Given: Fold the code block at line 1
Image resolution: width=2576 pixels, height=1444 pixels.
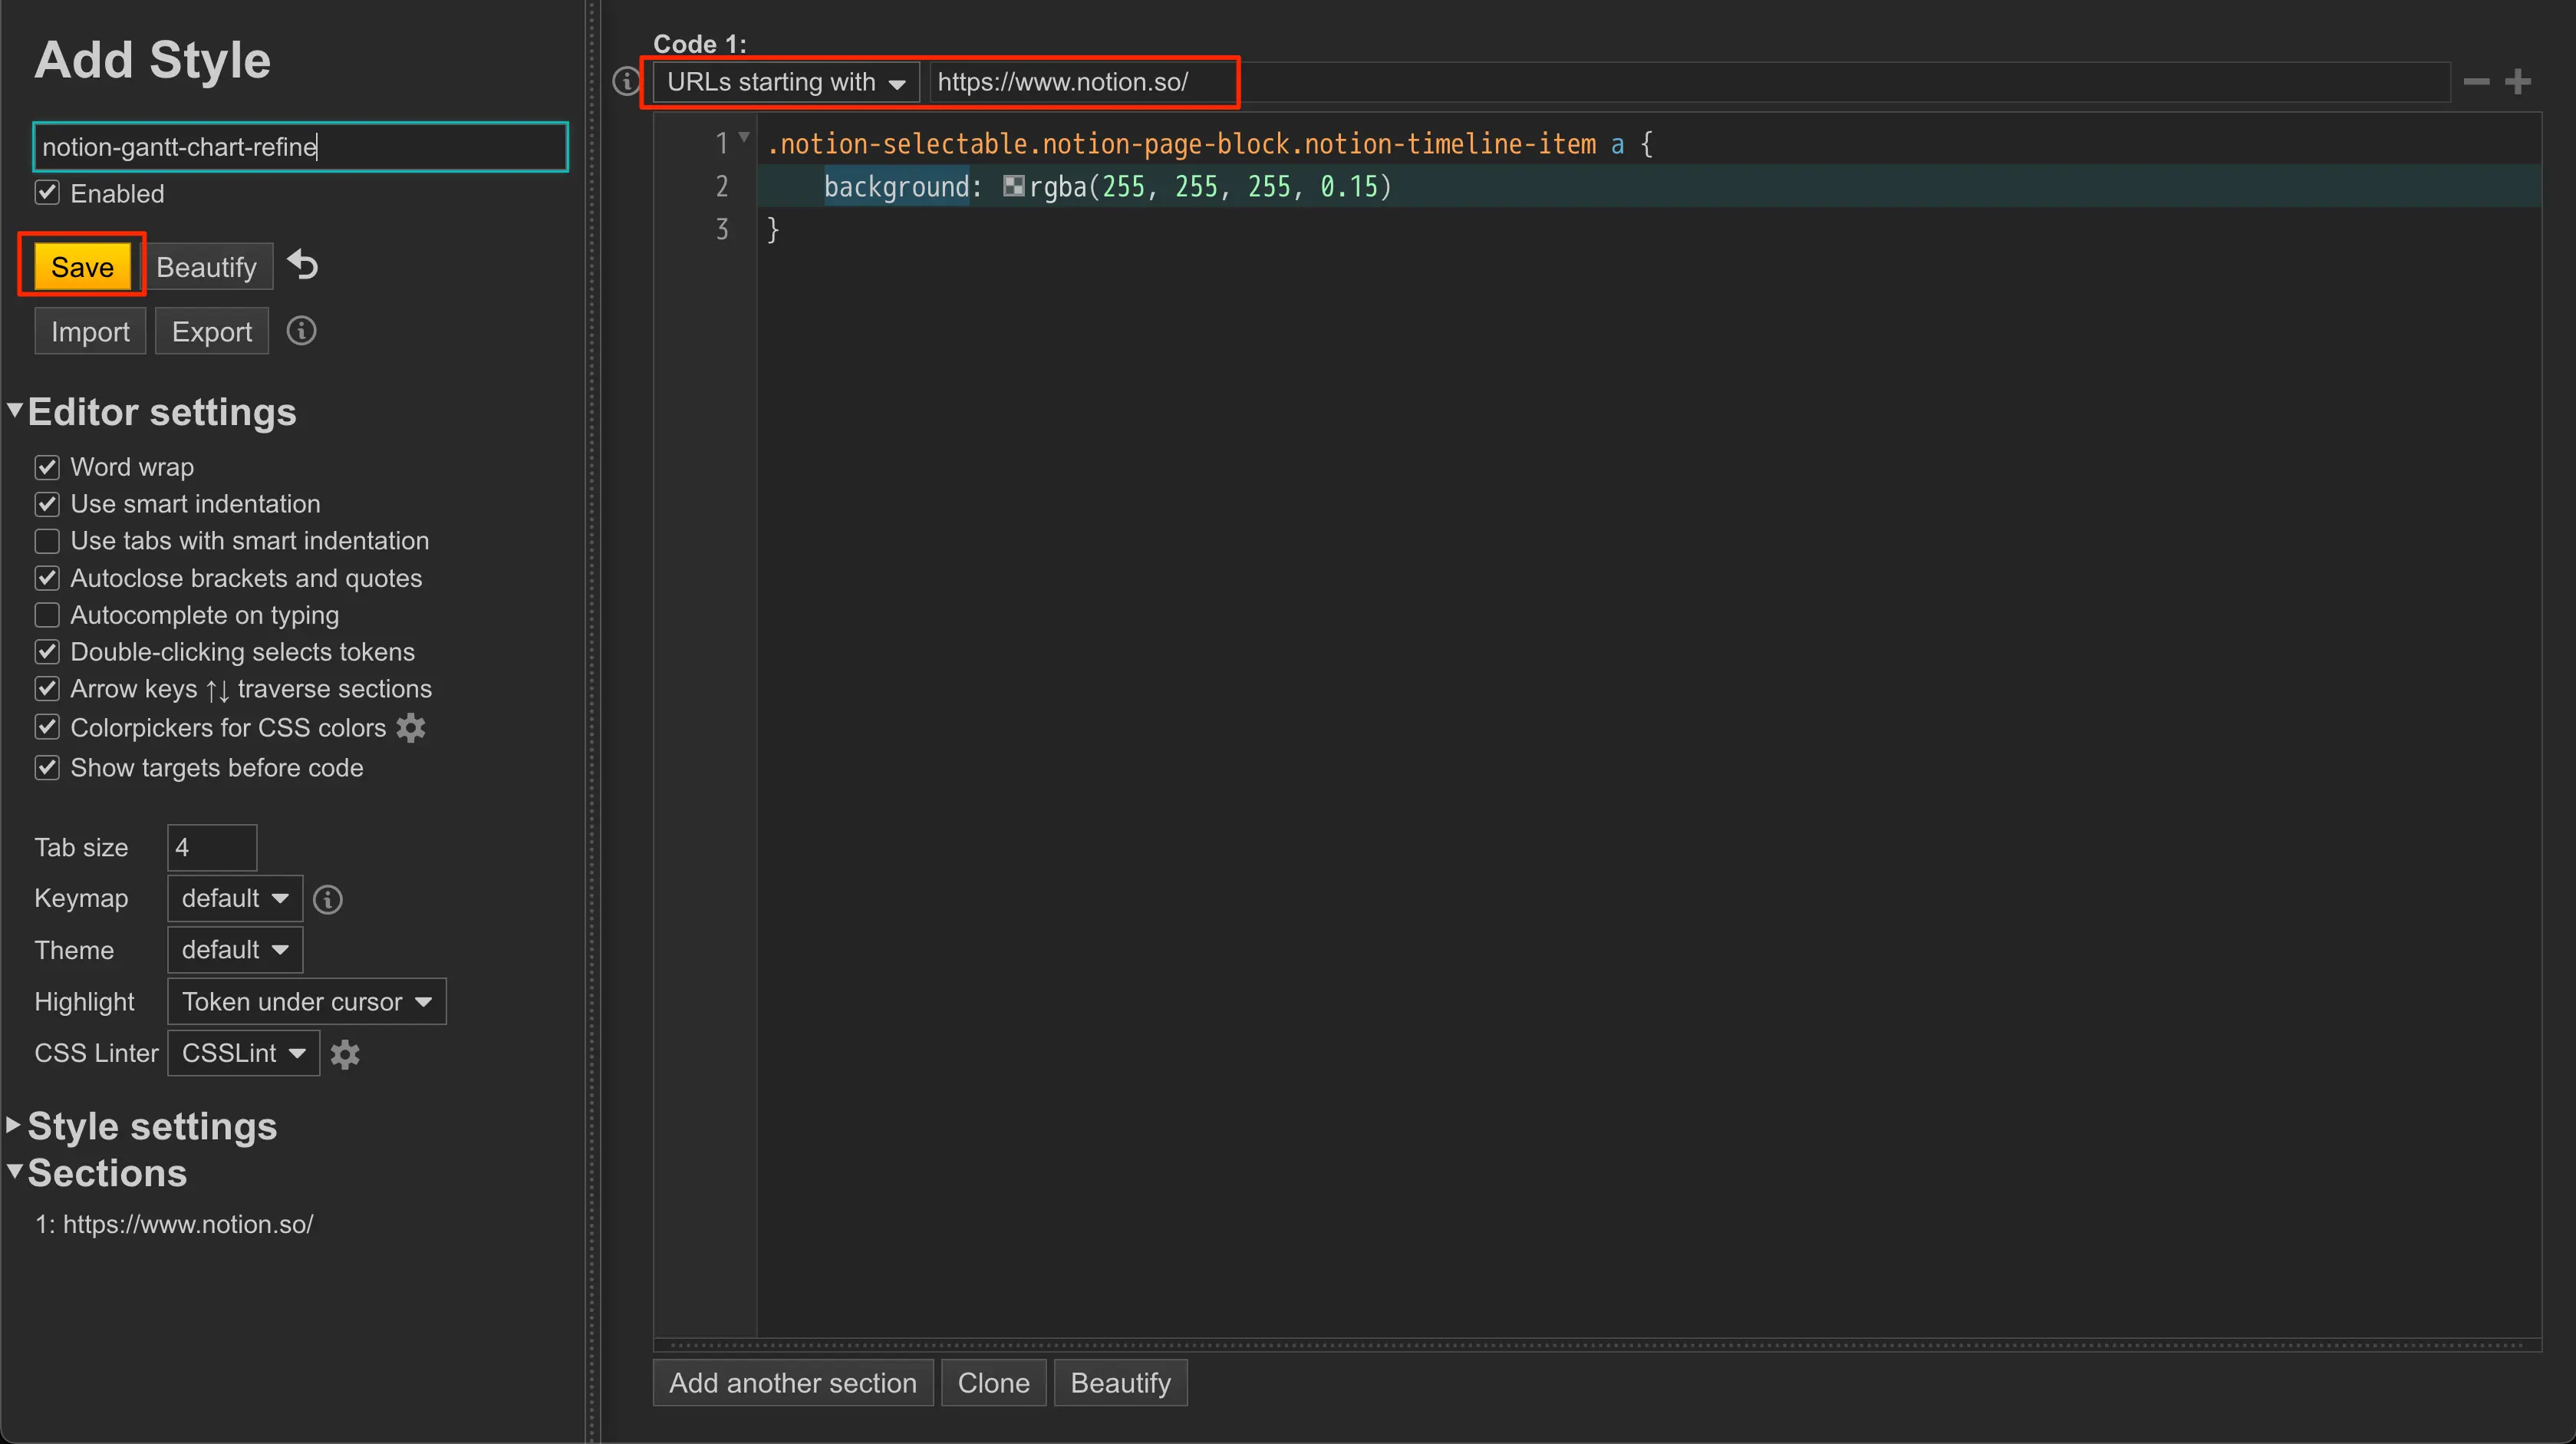Looking at the screenshot, I should click(744, 137).
